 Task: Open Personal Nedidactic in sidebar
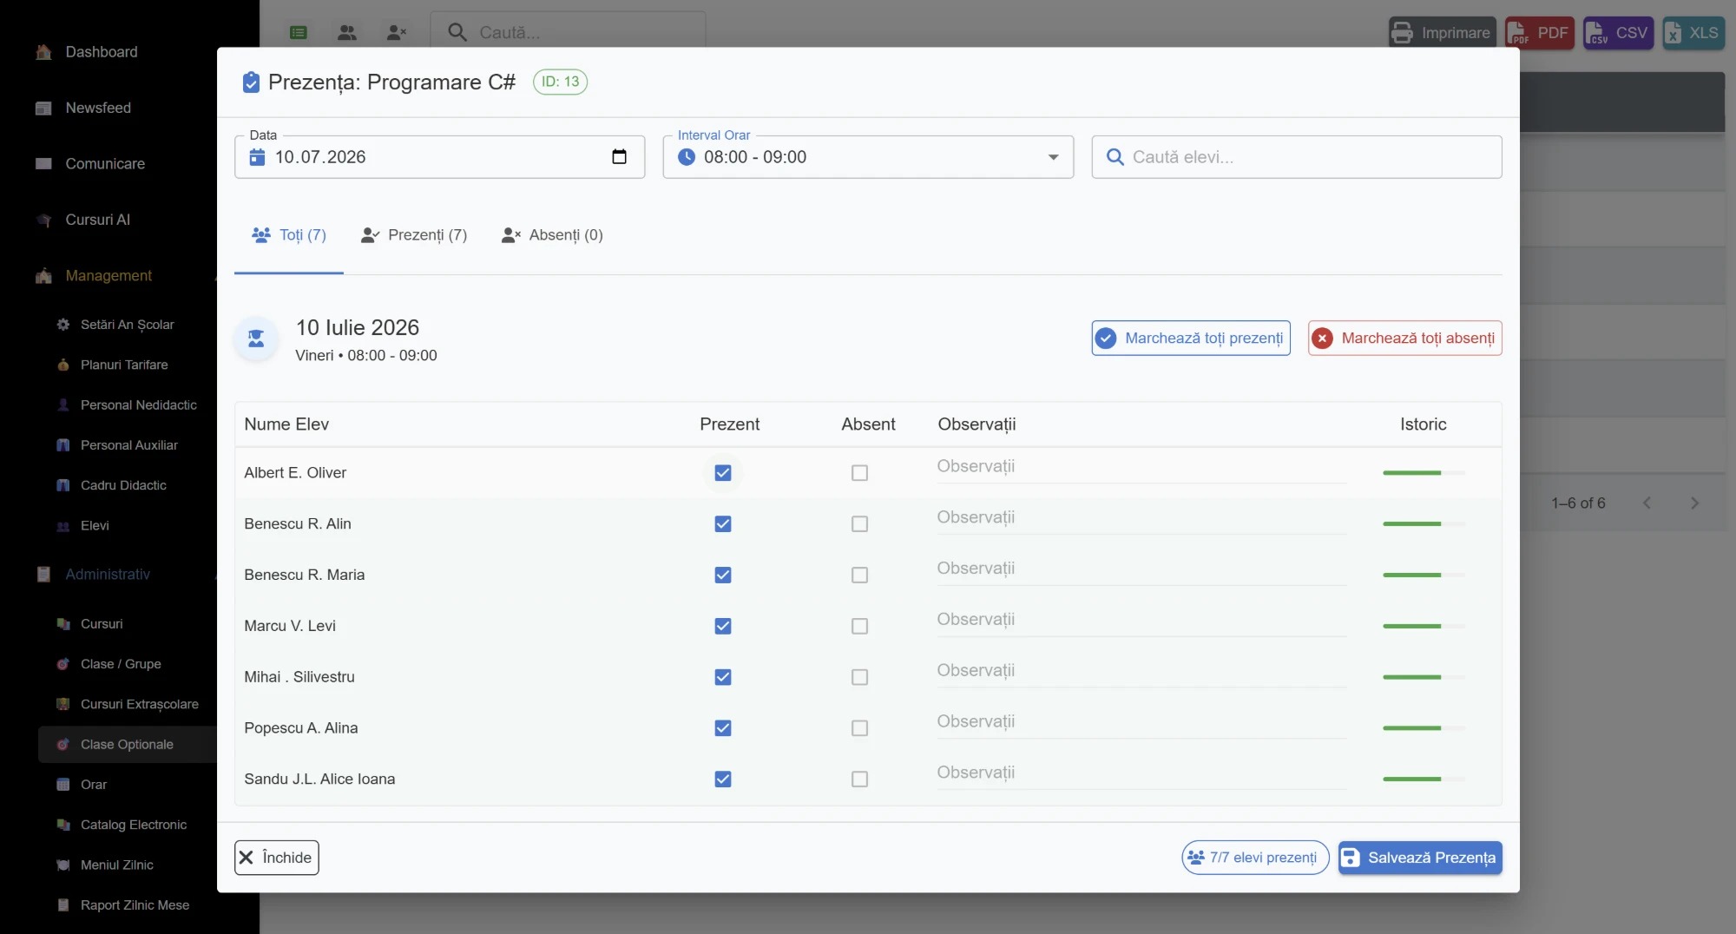click(139, 405)
